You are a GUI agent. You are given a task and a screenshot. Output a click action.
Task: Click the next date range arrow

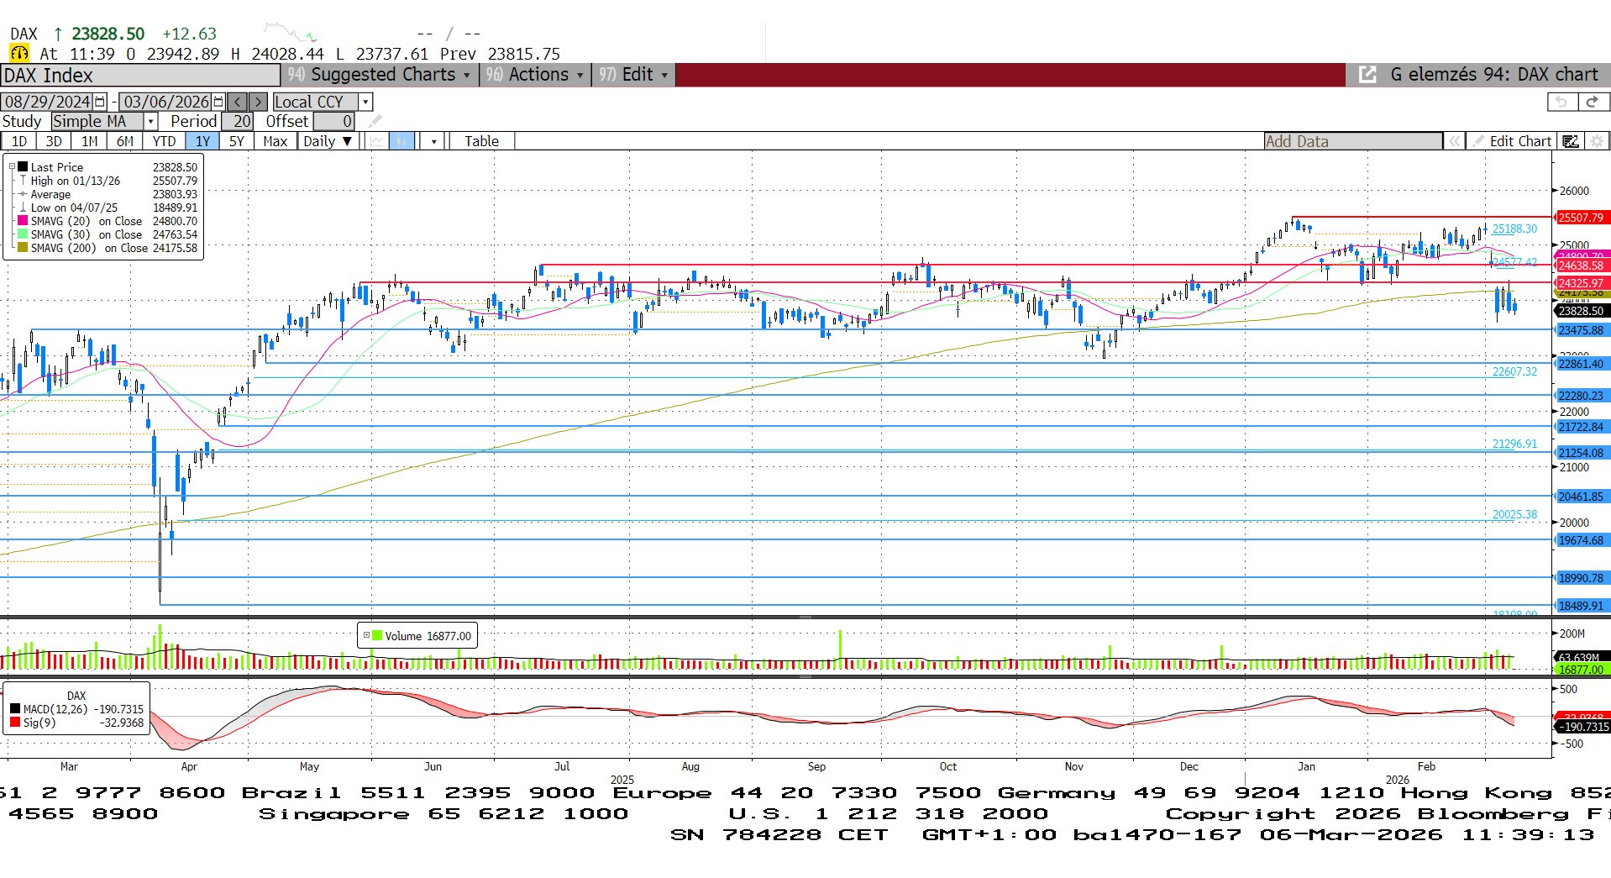[259, 102]
